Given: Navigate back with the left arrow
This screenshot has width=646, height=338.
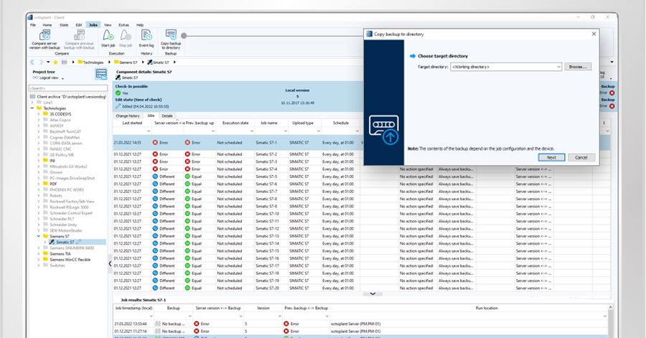Looking at the screenshot, I should (x=34, y=62).
